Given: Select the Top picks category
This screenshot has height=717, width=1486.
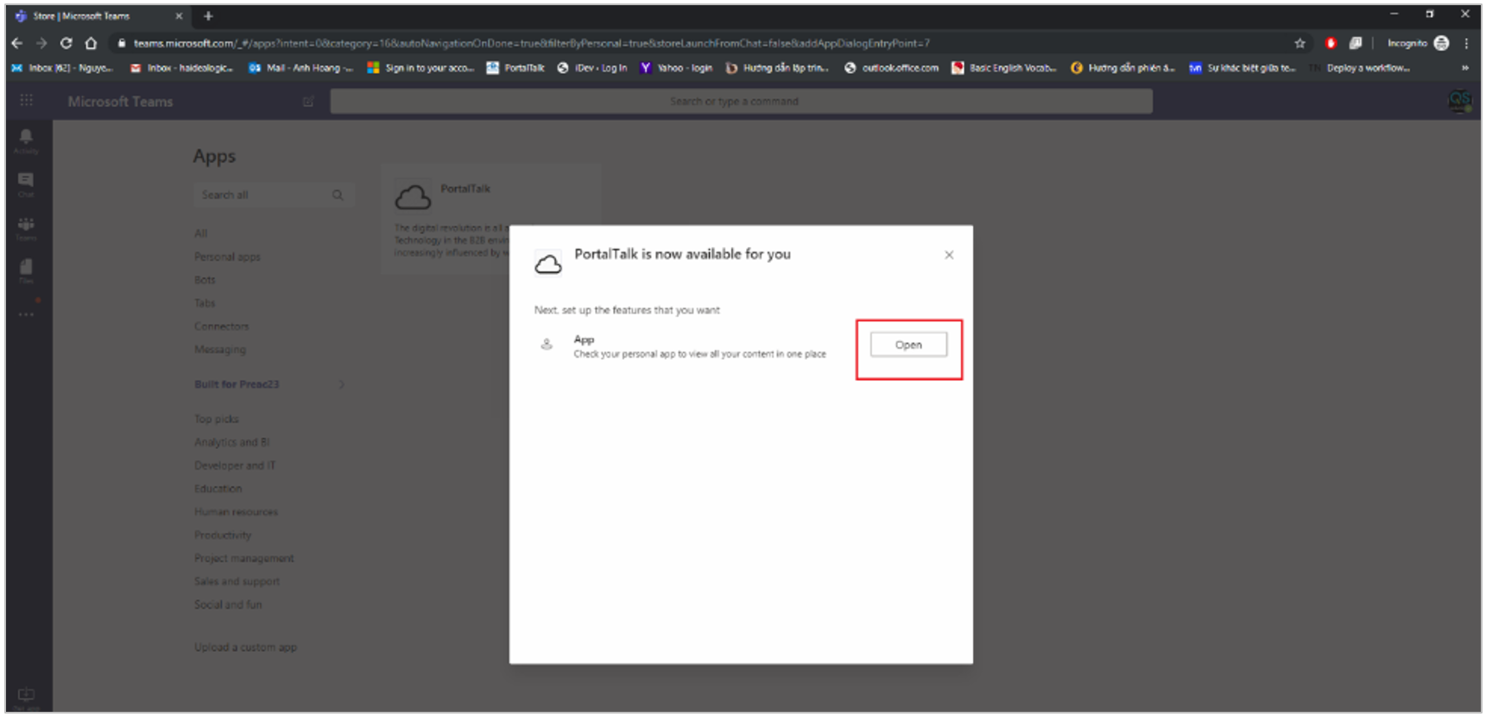Looking at the screenshot, I should [x=217, y=419].
